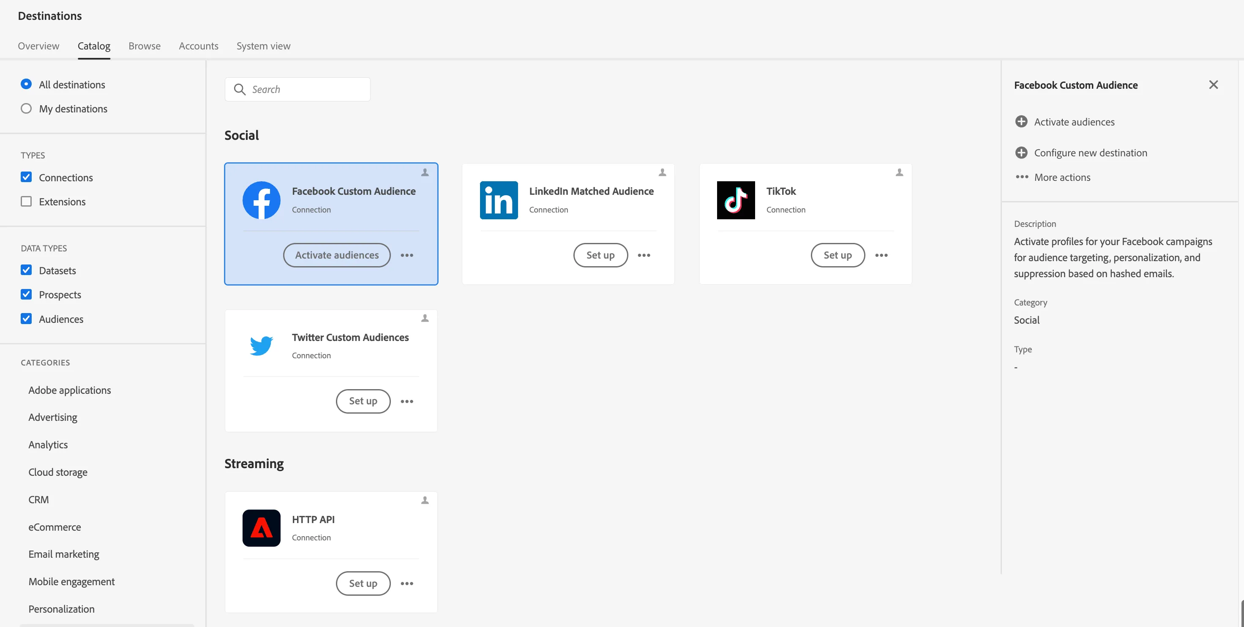Image resolution: width=1244 pixels, height=627 pixels.
Task: Filter by Cloud storage category
Action: point(58,472)
